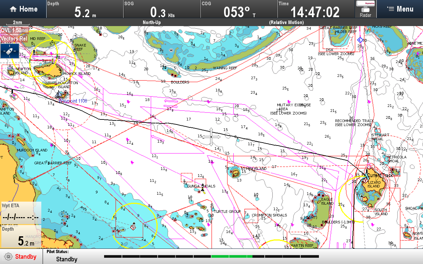The height and width of the screenshot is (264, 423).
Task: Select Turtle Group label
Action: coord(227,212)
